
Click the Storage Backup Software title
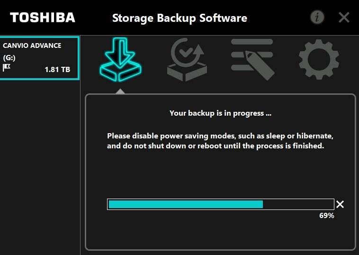pos(179,18)
